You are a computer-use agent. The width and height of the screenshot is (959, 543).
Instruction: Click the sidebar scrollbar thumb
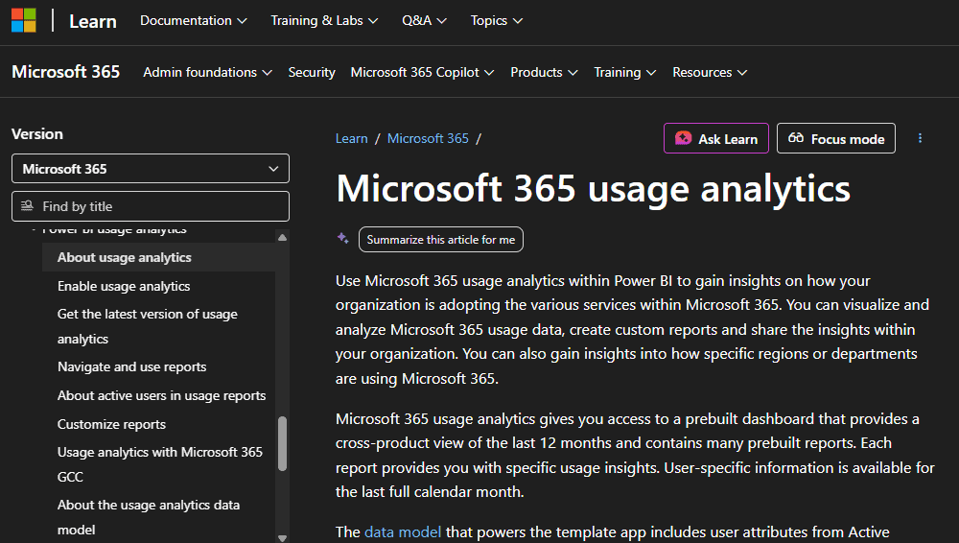(282, 443)
